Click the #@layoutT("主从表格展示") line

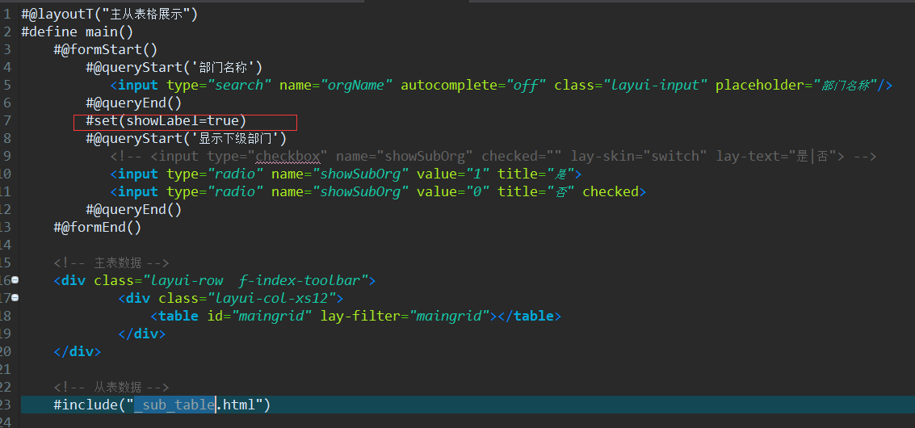click(110, 14)
